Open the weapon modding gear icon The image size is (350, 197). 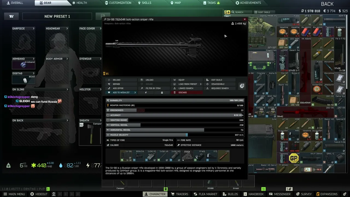(x=242, y=86)
